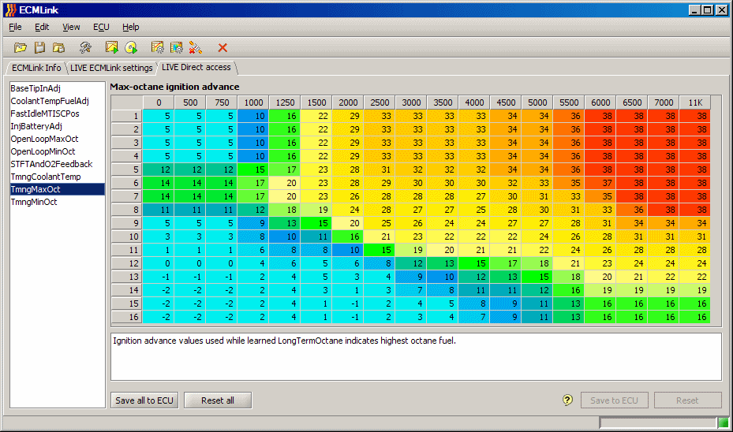Select TmngMinOct in the table list
733x432 pixels.
pos(34,202)
